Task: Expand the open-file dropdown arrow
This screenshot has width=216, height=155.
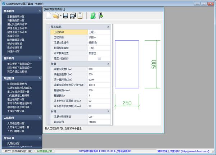Action: point(60,15)
